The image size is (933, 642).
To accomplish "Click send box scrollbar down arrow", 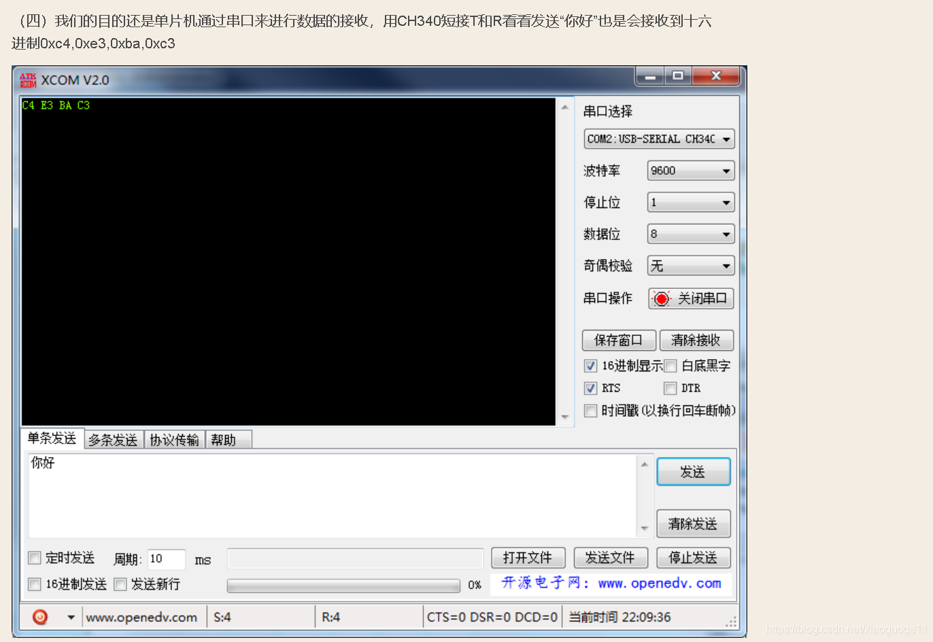I will click(x=645, y=528).
